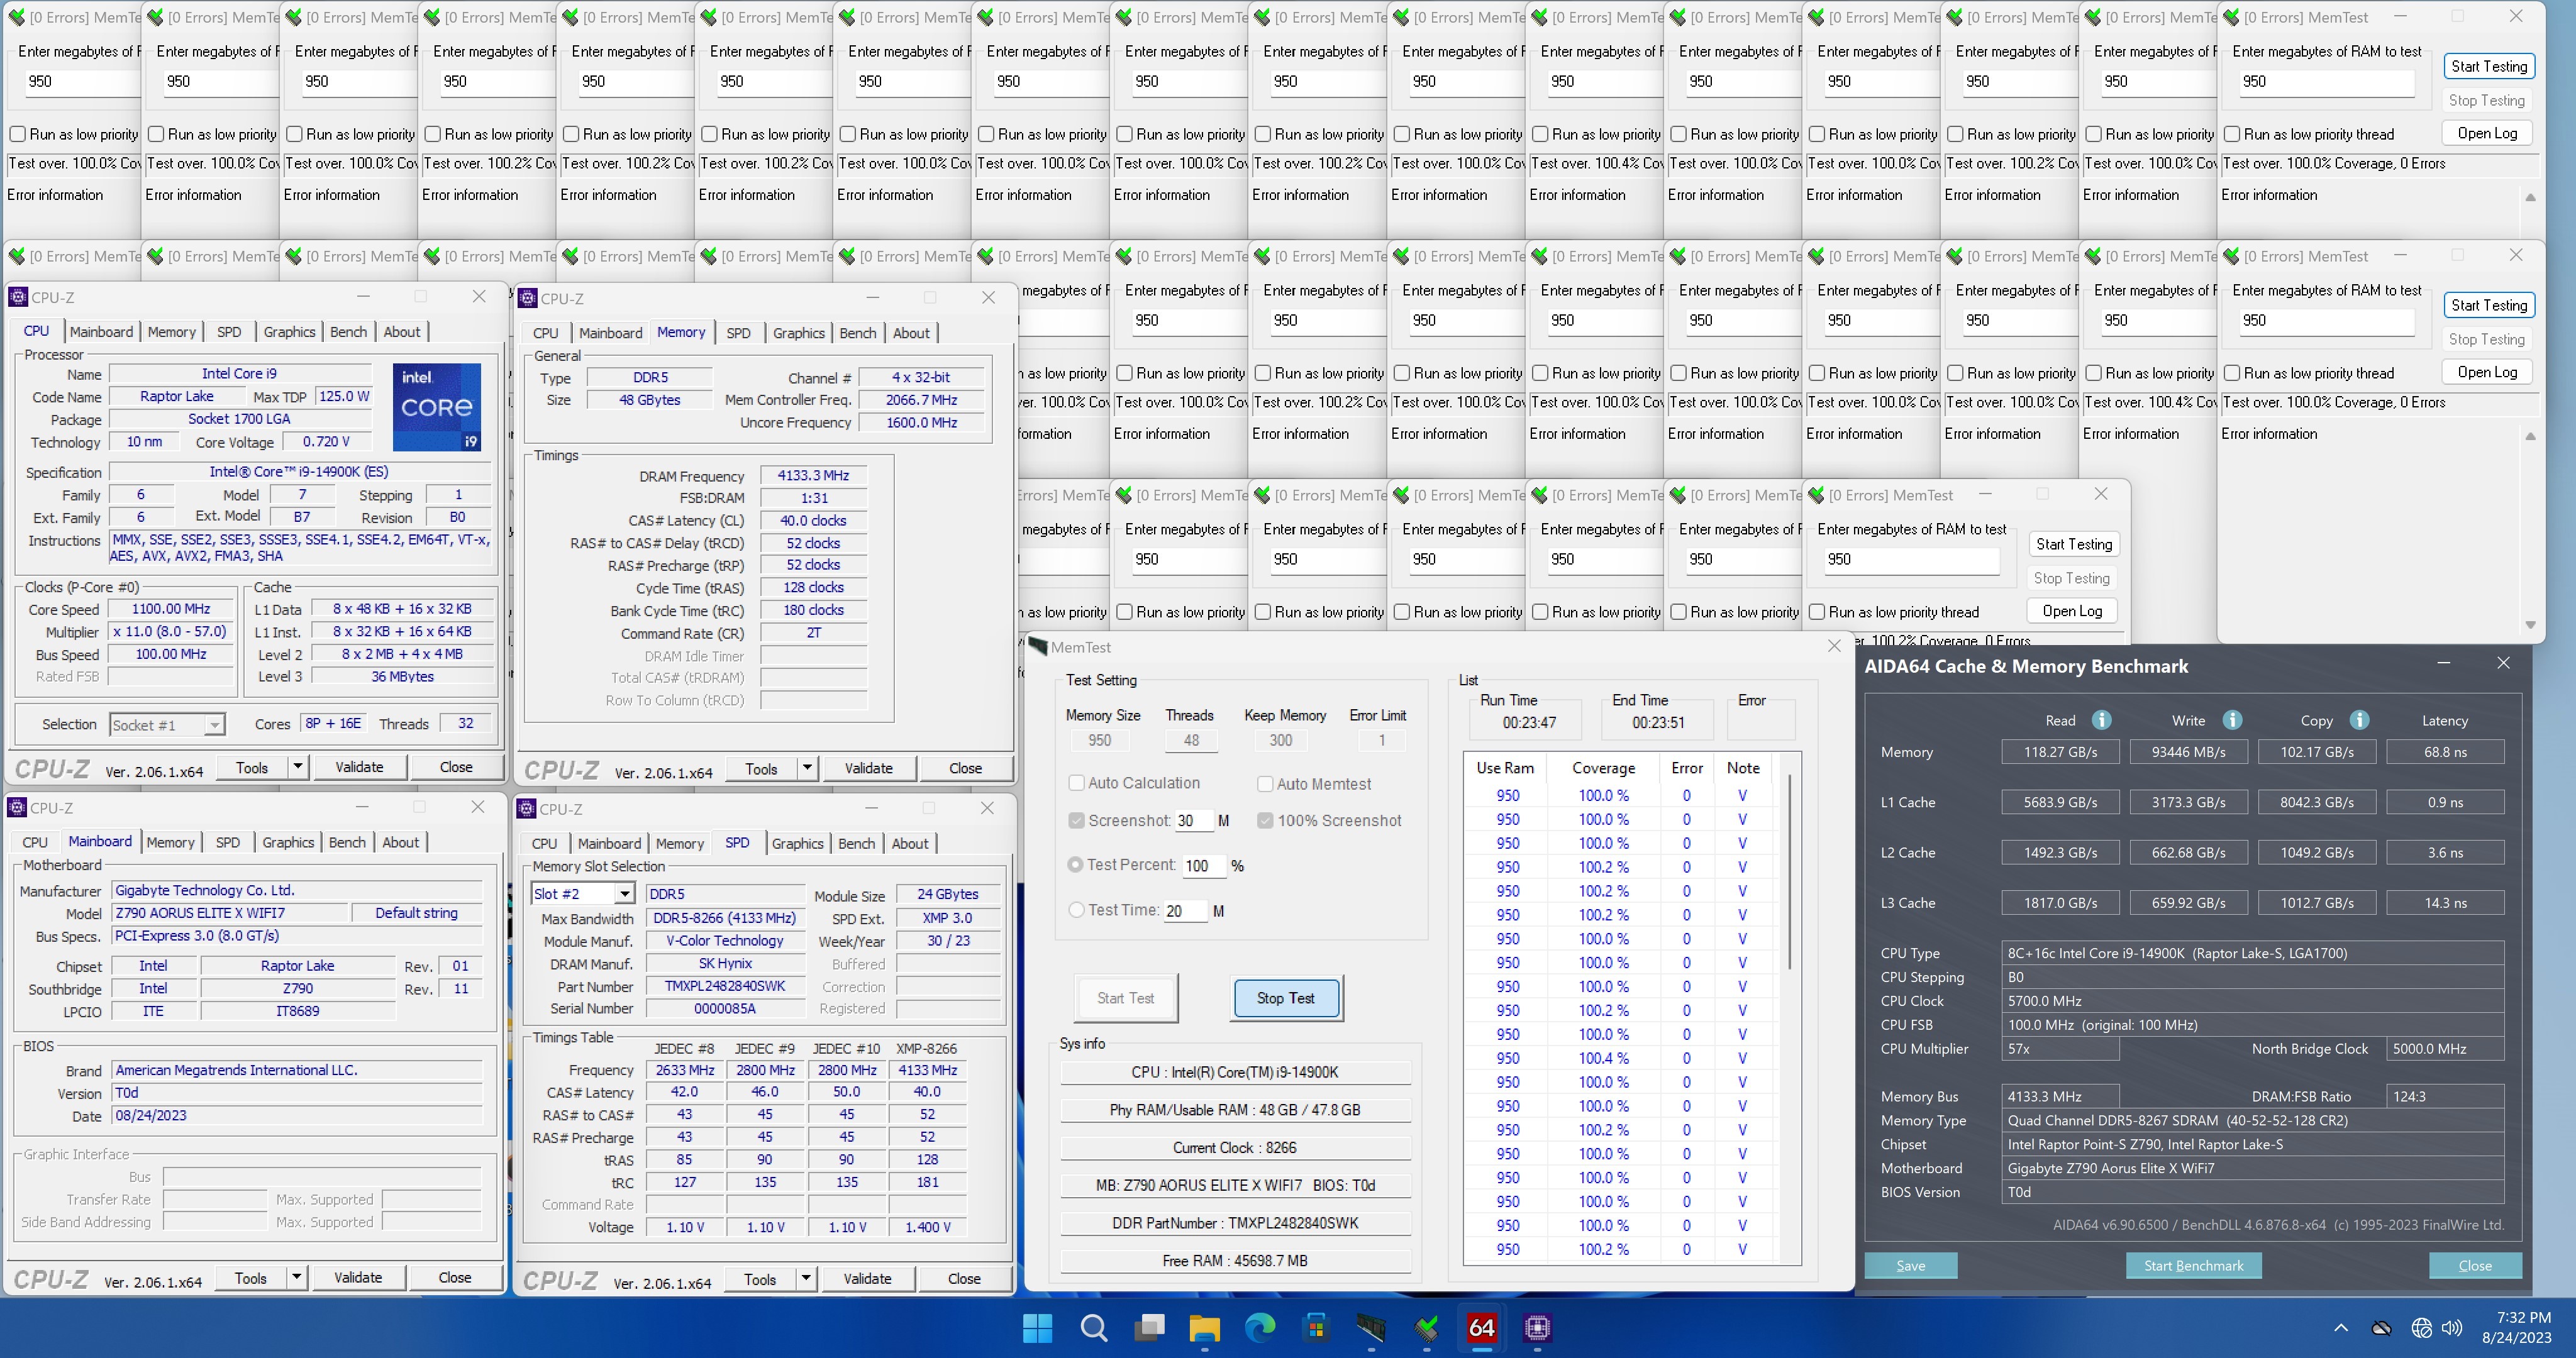Expand the Socket #1 selection dropdown
Screen dimensions: 2576x1358
pos(214,725)
